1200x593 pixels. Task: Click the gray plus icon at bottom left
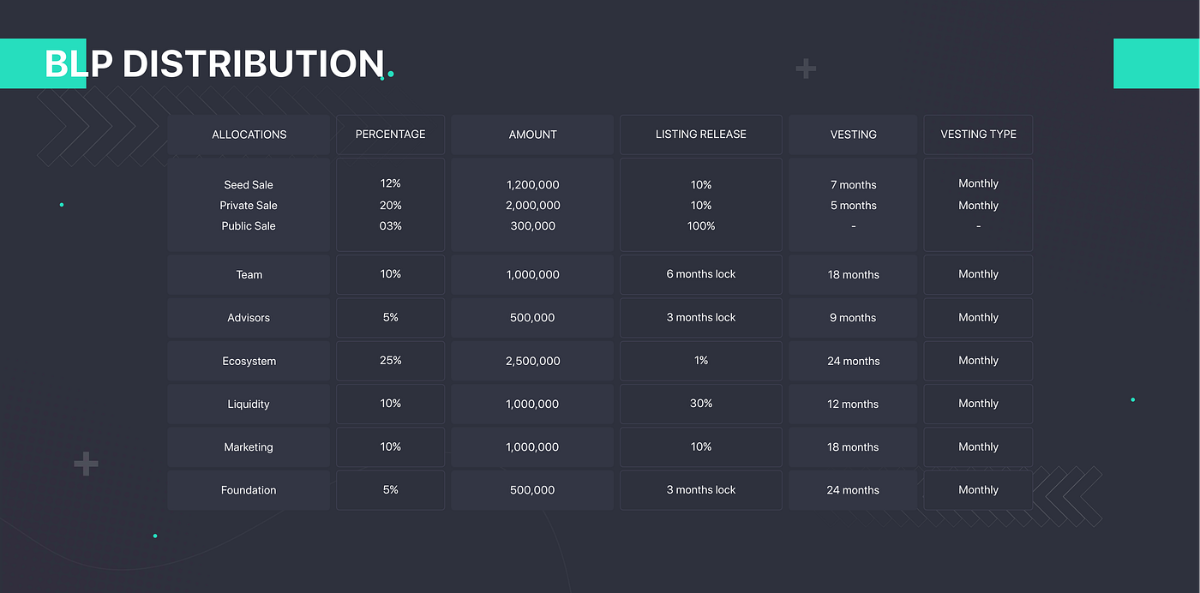point(86,464)
